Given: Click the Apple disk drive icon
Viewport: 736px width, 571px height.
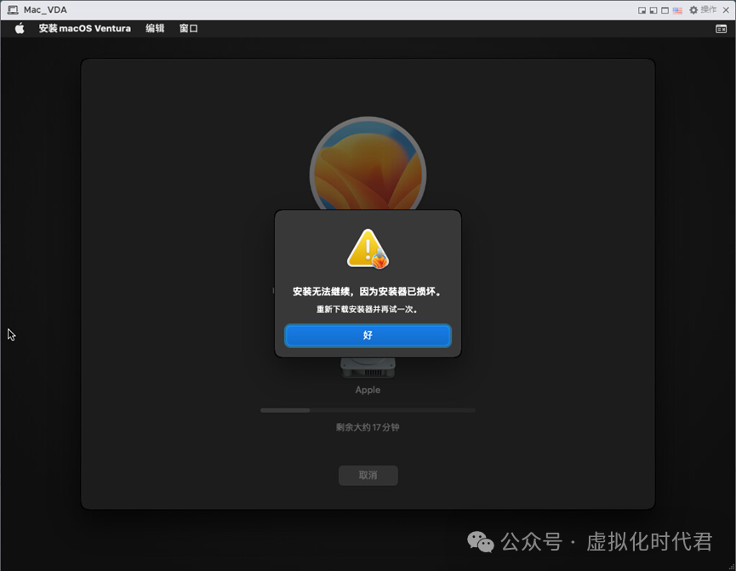Looking at the screenshot, I should [x=368, y=368].
